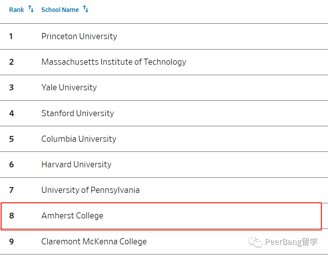Open Princeton University entry
Screen dimensions: 328x257
pyautogui.click(x=79, y=36)
